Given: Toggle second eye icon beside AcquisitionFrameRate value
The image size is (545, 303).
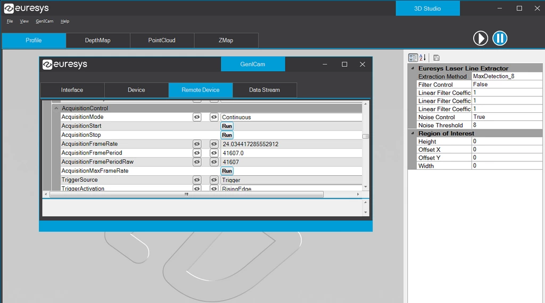Looking at the screenshot, I should (x=214, y=144).
